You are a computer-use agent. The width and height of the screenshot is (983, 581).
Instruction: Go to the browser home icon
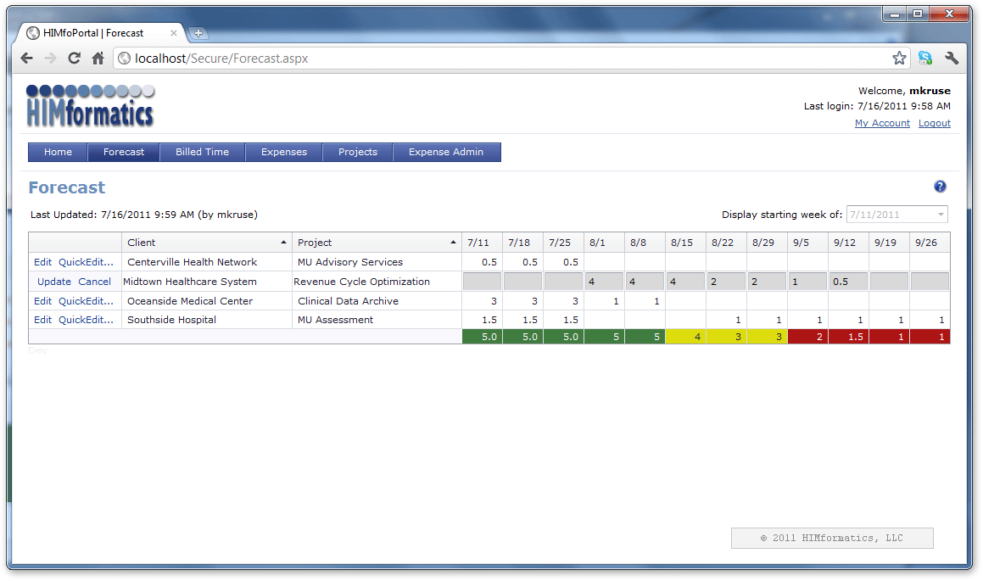[98, 59]
